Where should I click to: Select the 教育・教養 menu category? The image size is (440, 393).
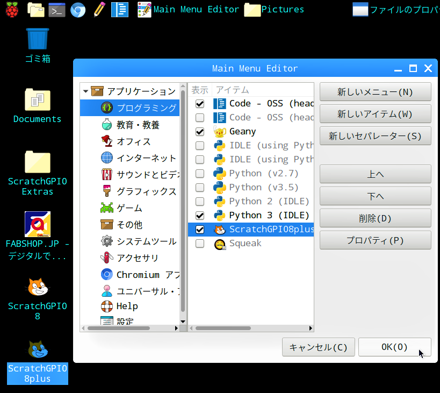(x=129, y=125)
